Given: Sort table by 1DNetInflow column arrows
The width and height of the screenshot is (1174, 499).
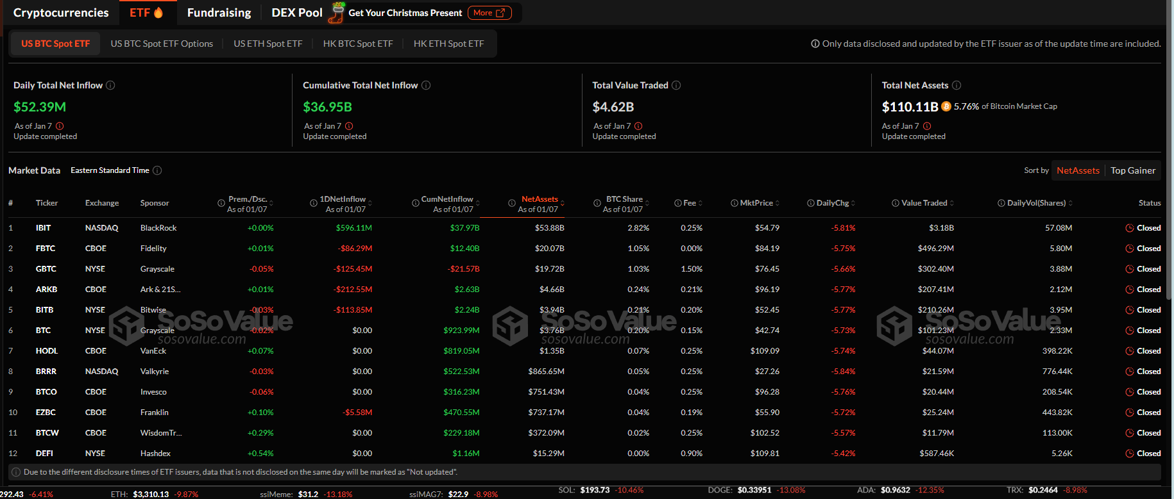Looking at the screenshot, I should pos(370,203).
